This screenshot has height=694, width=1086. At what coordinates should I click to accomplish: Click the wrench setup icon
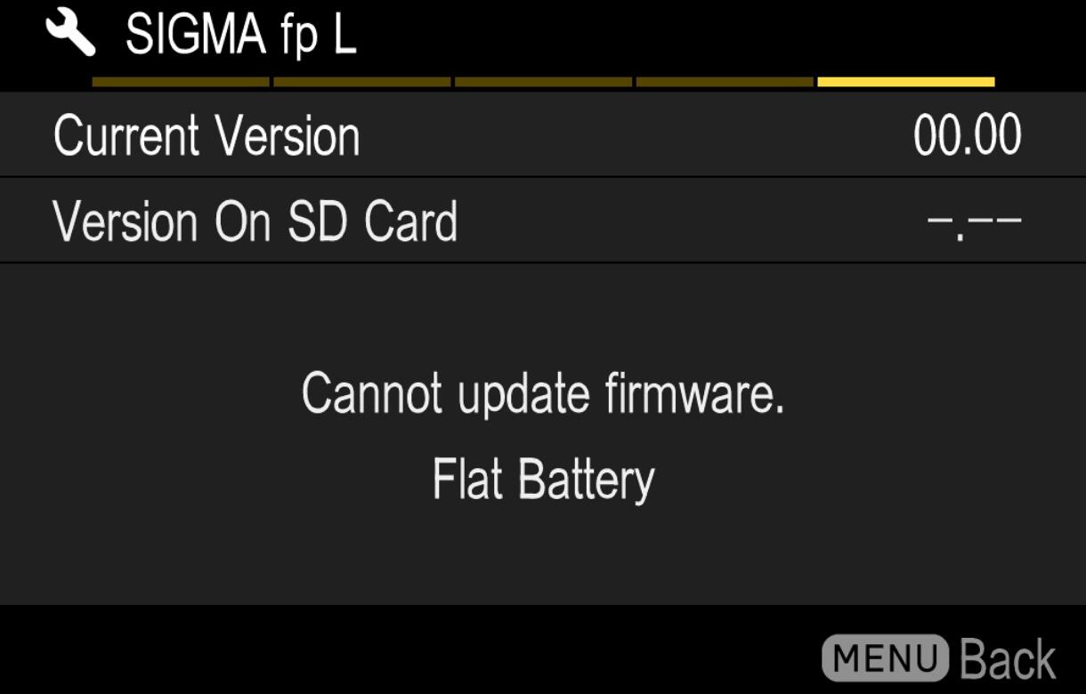[69, 34]
